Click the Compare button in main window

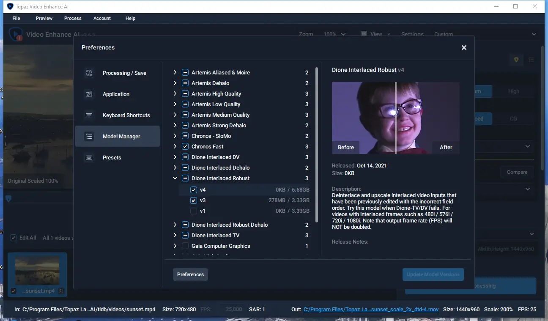tap(517, 173)
